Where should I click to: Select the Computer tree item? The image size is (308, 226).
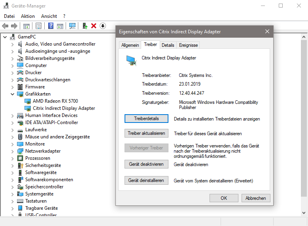[36, 65]
